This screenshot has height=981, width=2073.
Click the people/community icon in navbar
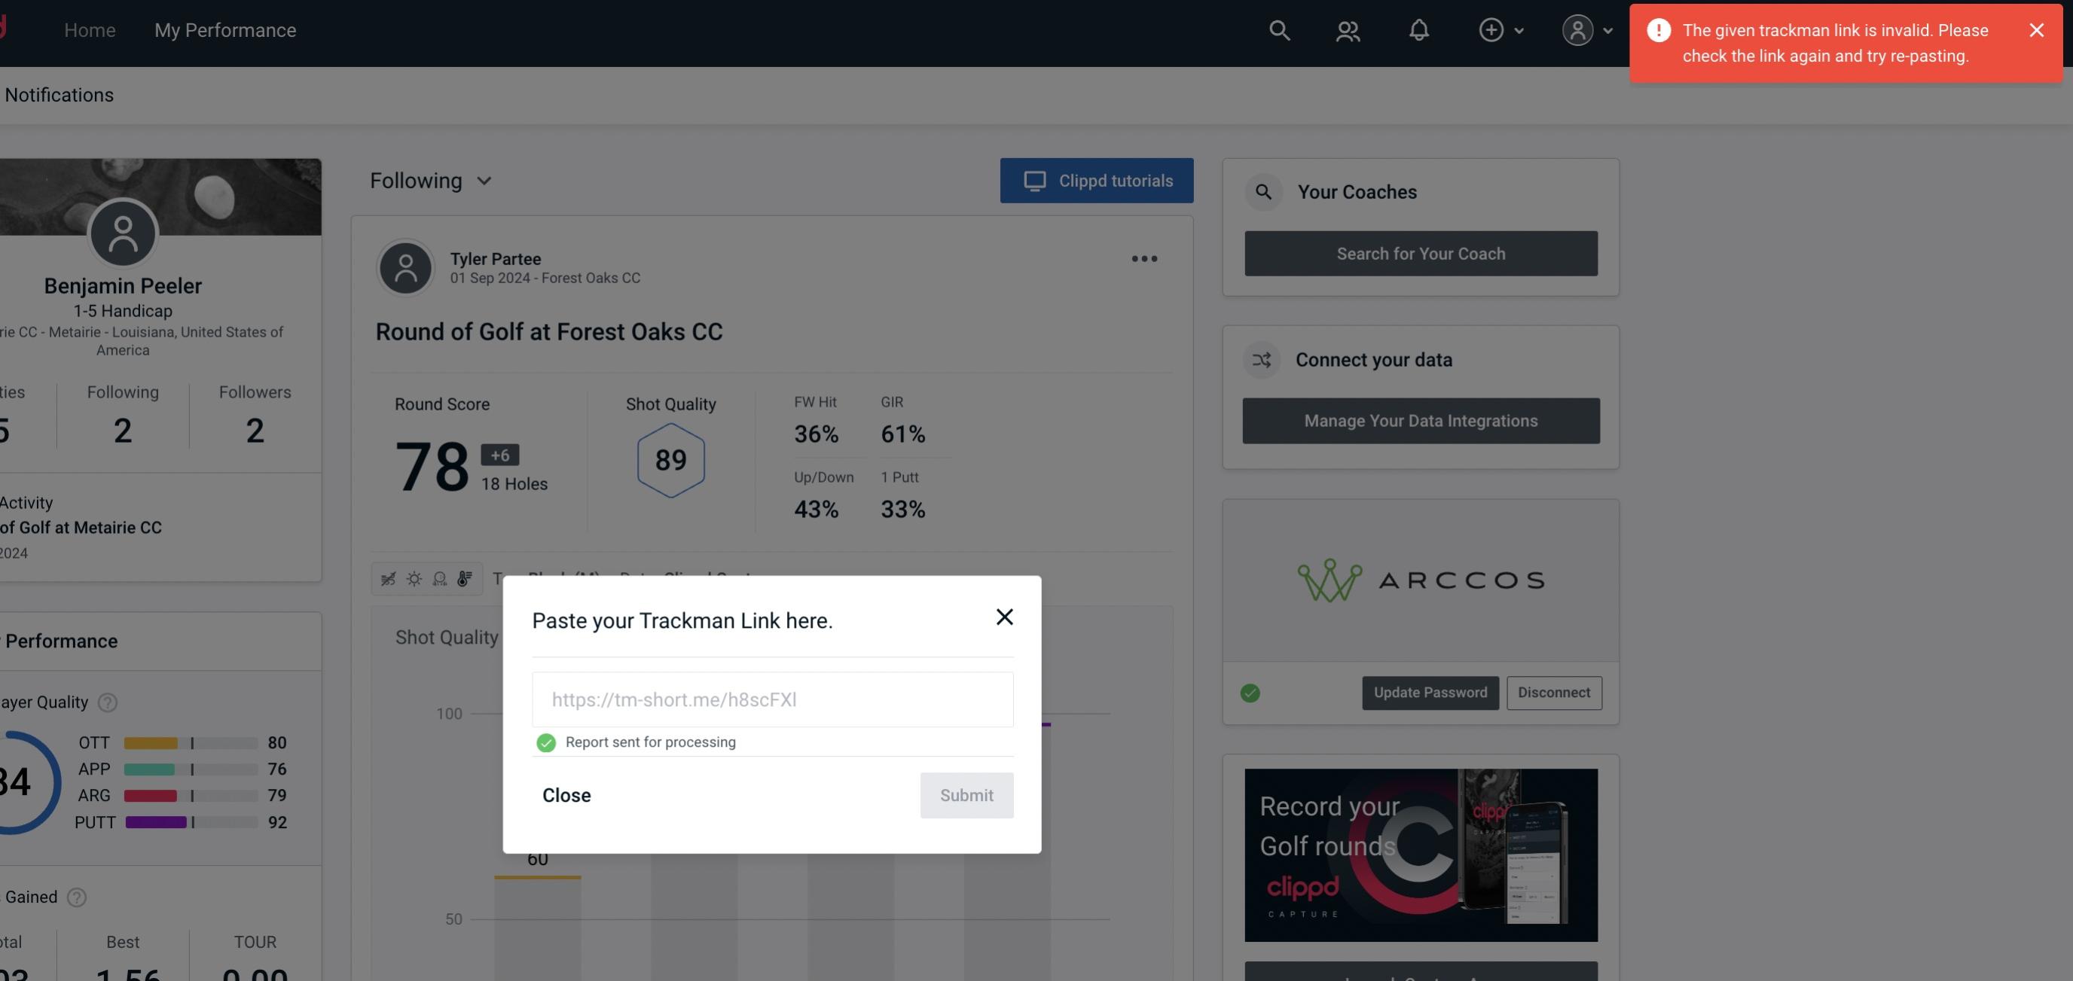(x=1347, y=29)
